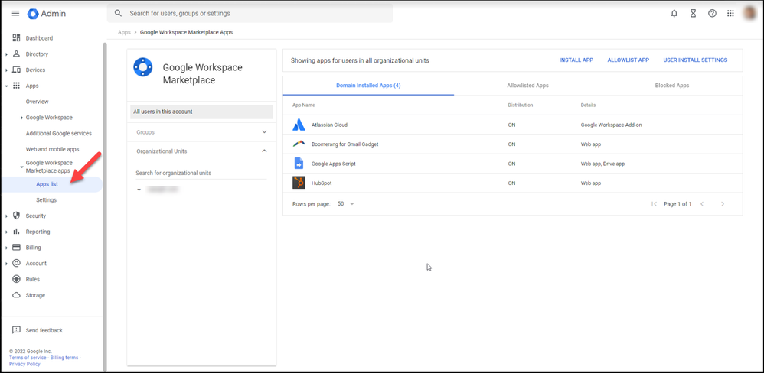764x373 pixels.
Task: Click the Directory person icon
Action: click(x=16, y=54)
